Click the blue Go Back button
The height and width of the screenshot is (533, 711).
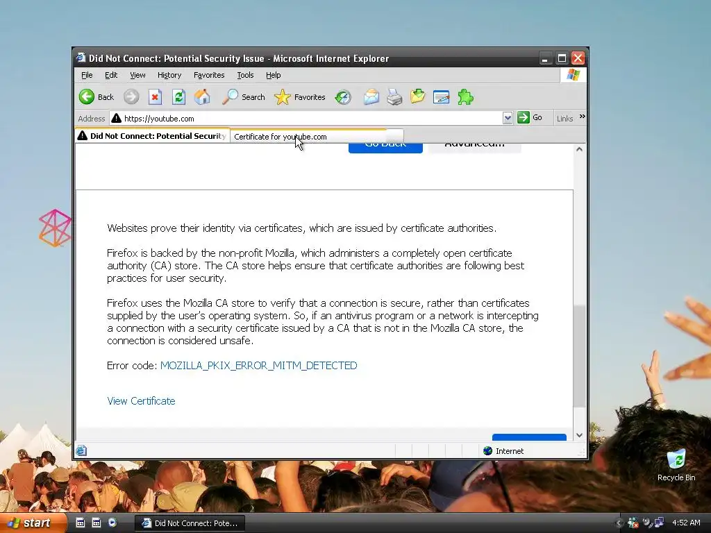[385, 148]
